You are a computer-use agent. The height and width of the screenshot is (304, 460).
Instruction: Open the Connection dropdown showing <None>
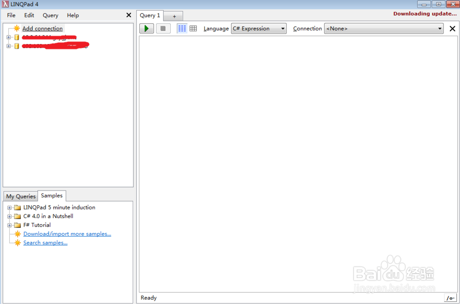384,28
